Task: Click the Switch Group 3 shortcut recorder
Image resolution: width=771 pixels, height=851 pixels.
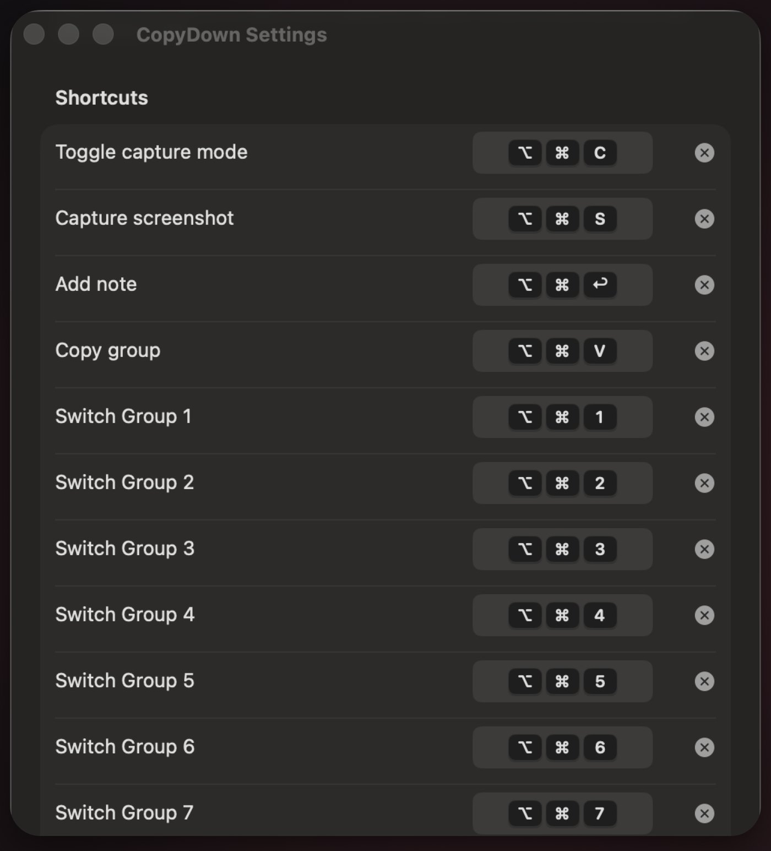Action: pyautogui.click(x=562, y=549)
